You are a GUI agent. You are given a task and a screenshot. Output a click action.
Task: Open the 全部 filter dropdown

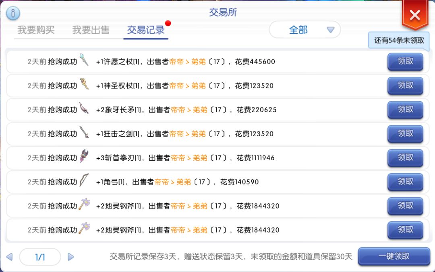click(x=304, y=30)
